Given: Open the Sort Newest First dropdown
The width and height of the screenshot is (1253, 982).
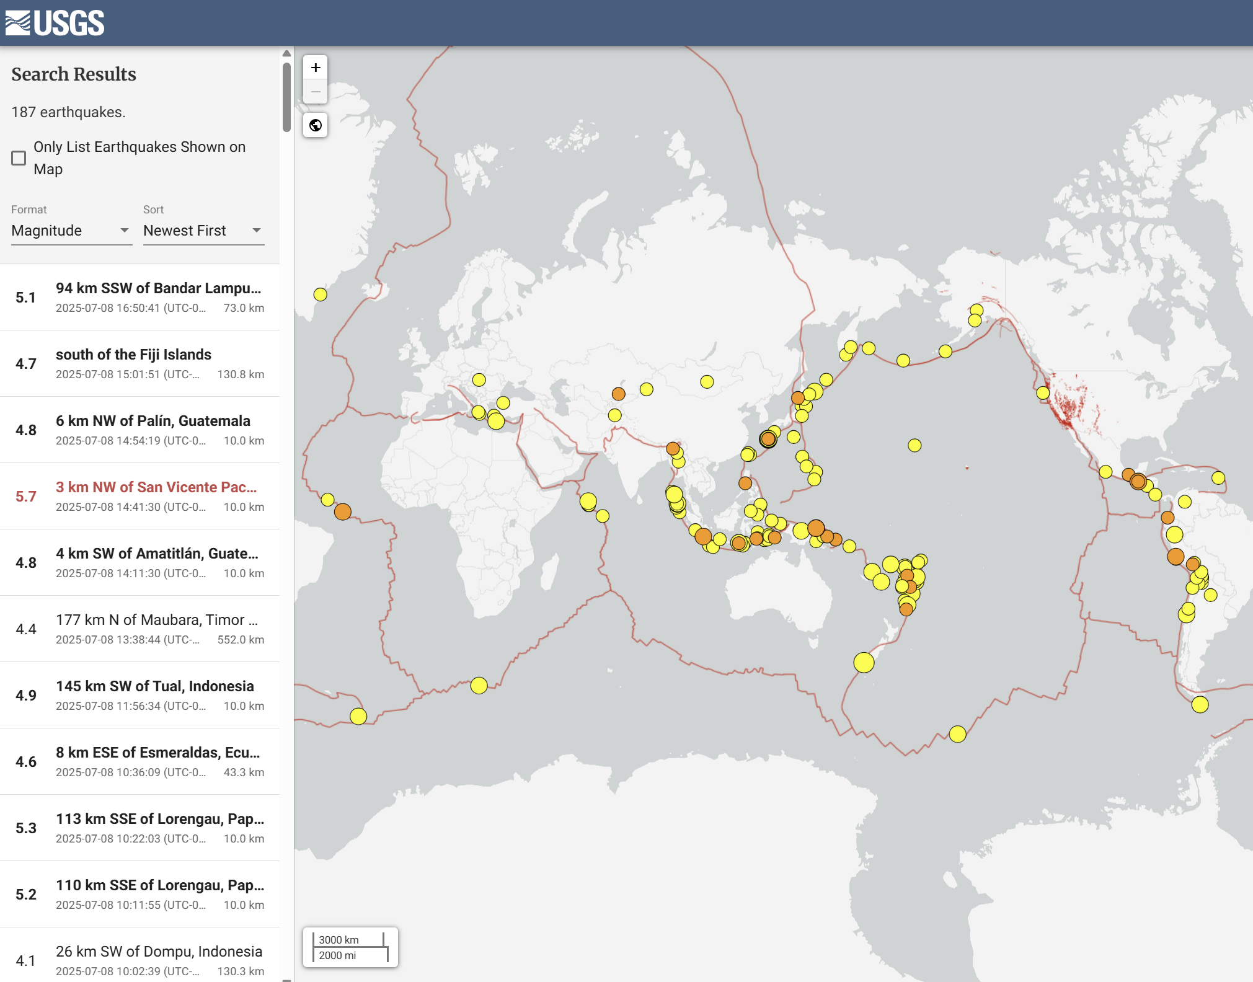Looking at the screenshot, I should (203, 231).
